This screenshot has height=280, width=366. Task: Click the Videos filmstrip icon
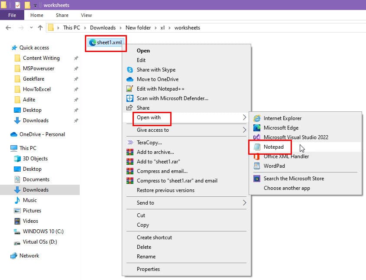(x=17, y=221)
